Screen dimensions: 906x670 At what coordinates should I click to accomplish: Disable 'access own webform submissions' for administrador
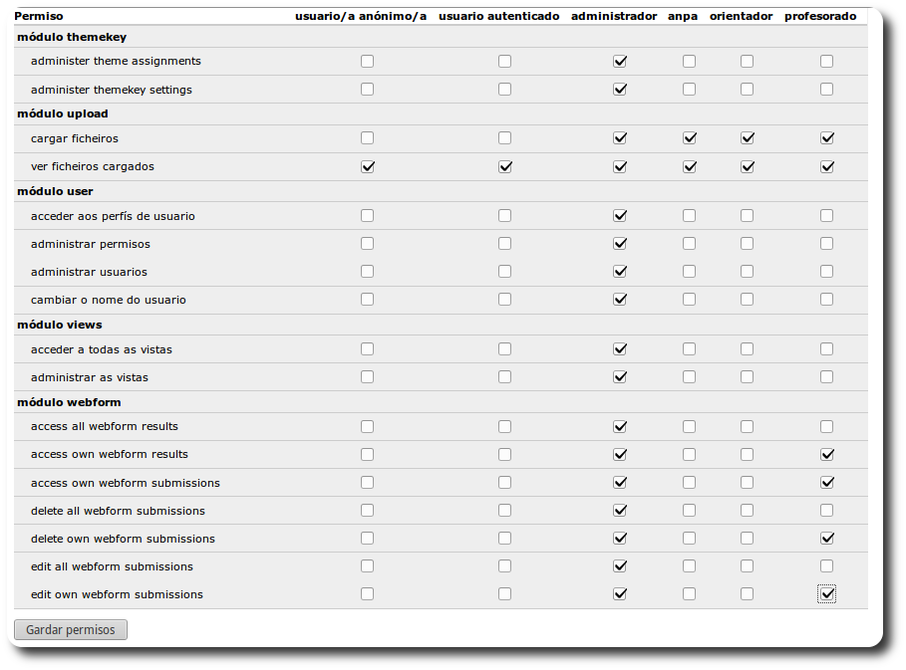click(x=620, y=482)
